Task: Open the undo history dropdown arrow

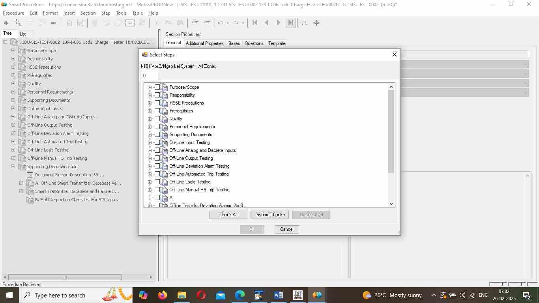Action: click(x=228, y=23)
